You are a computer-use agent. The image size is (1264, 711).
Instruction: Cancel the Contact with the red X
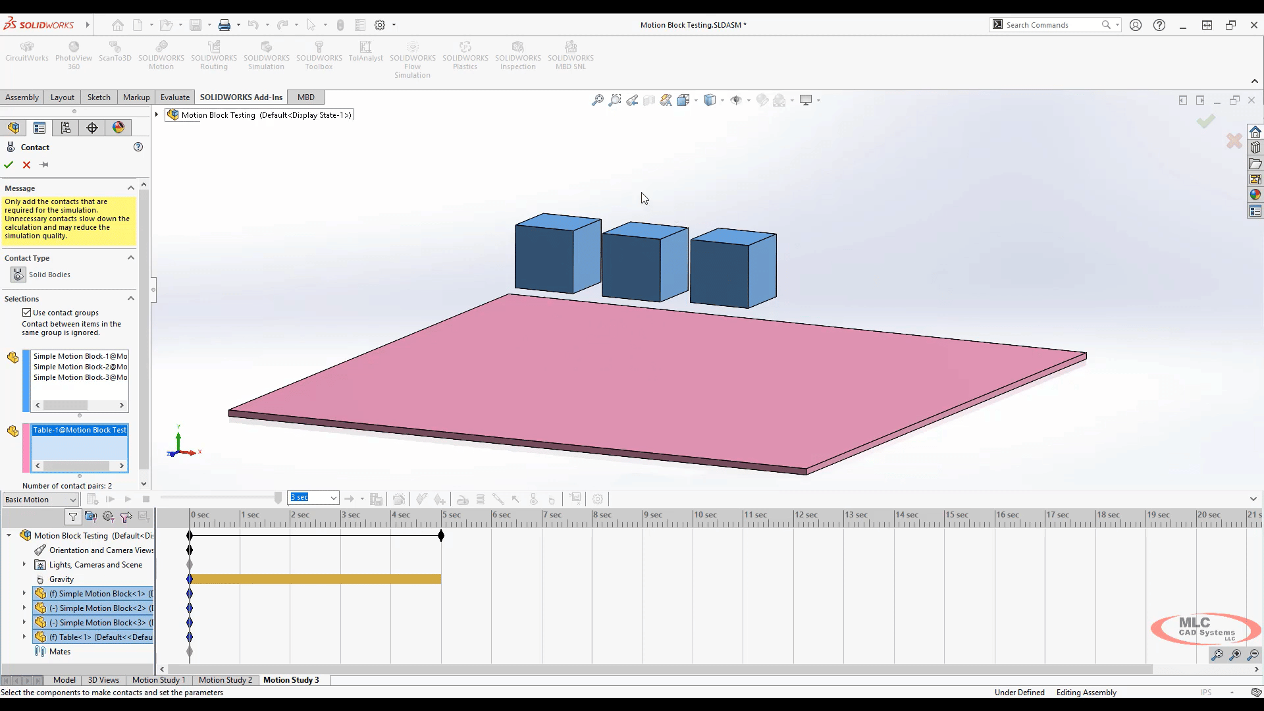pyautogui.click(x=26, y=165)
